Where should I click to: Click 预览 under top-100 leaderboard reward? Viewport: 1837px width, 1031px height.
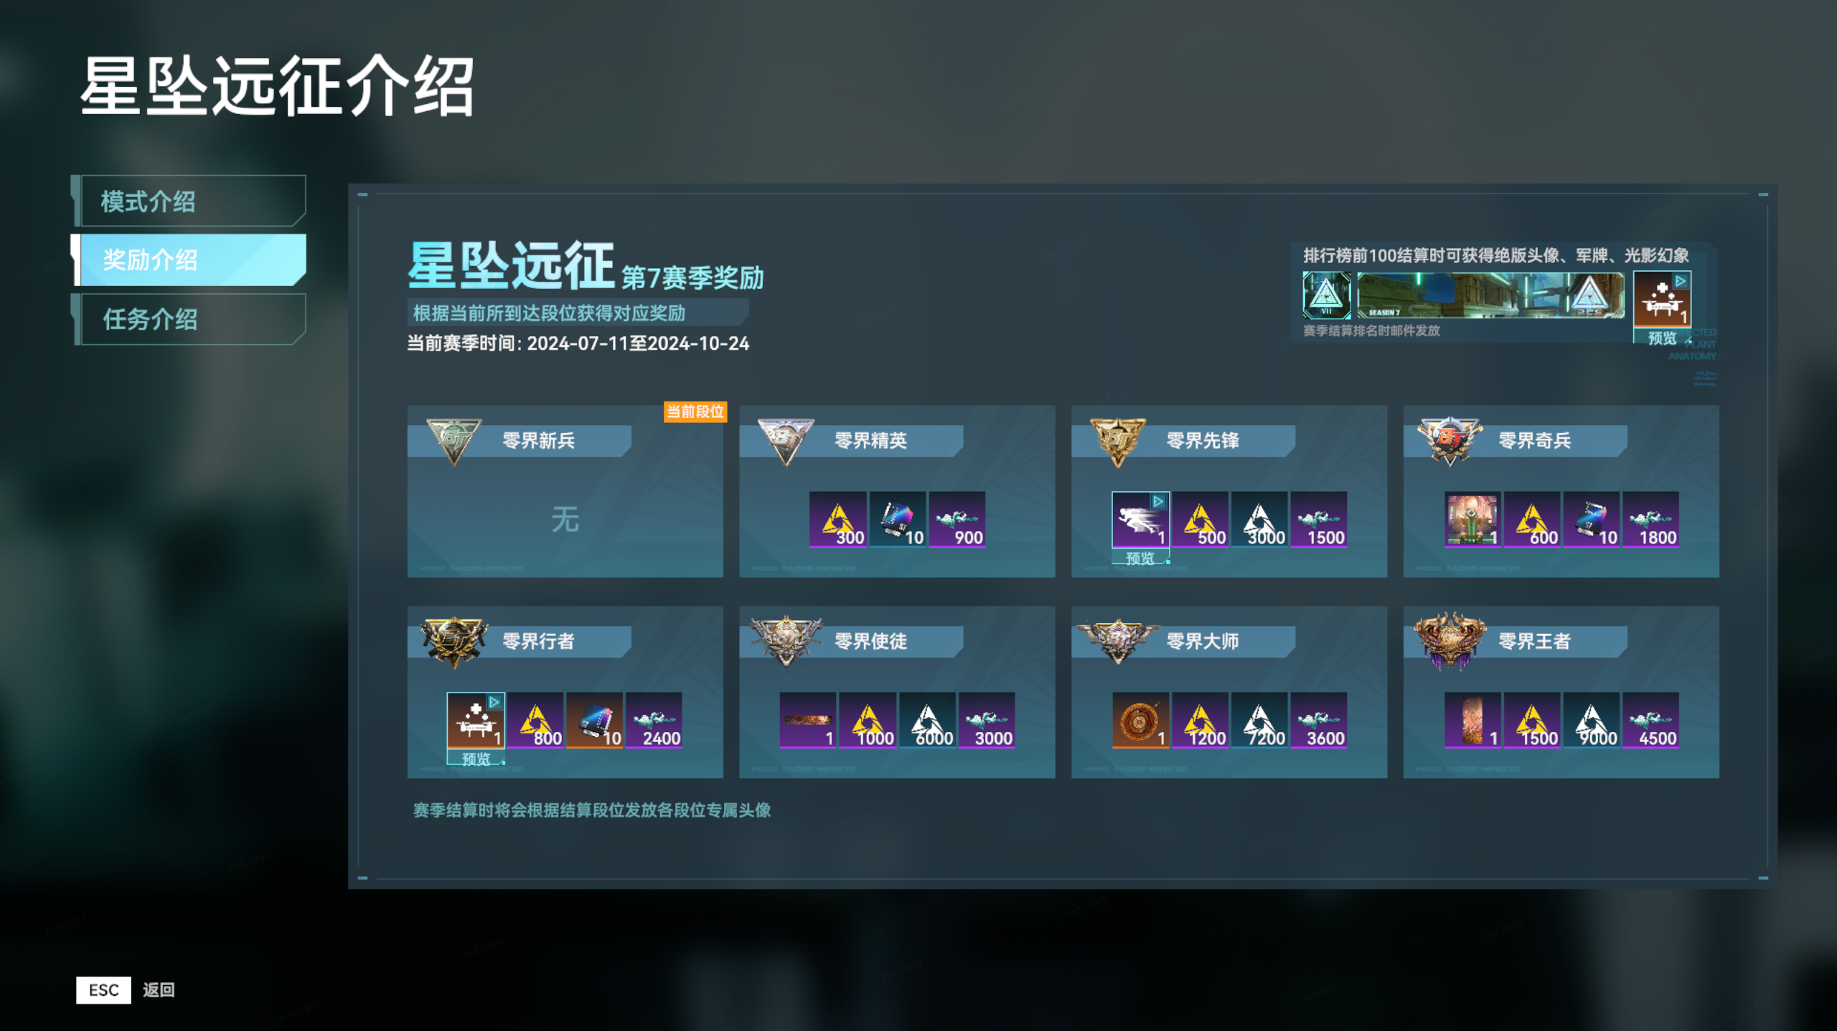pyautogui.click(x=1662, y=337)
